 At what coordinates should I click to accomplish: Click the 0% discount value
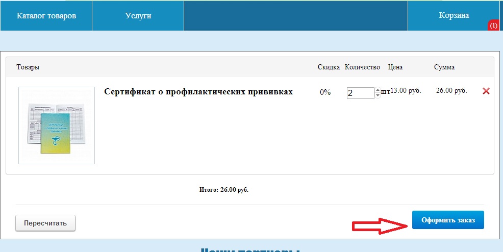[x=325, y=92]
